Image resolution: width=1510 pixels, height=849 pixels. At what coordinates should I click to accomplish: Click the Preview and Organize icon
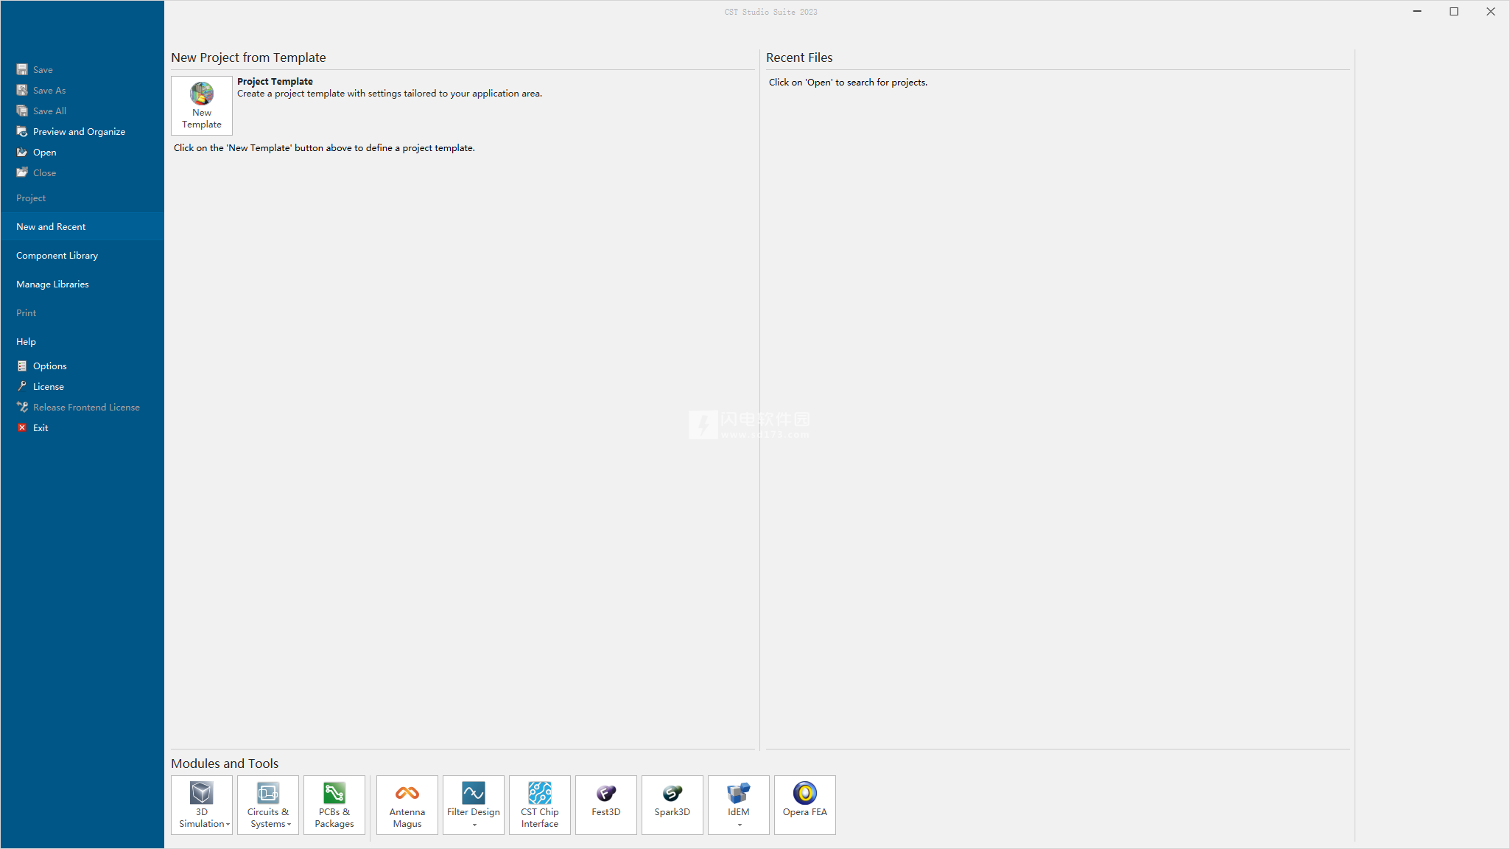(22, 131)
